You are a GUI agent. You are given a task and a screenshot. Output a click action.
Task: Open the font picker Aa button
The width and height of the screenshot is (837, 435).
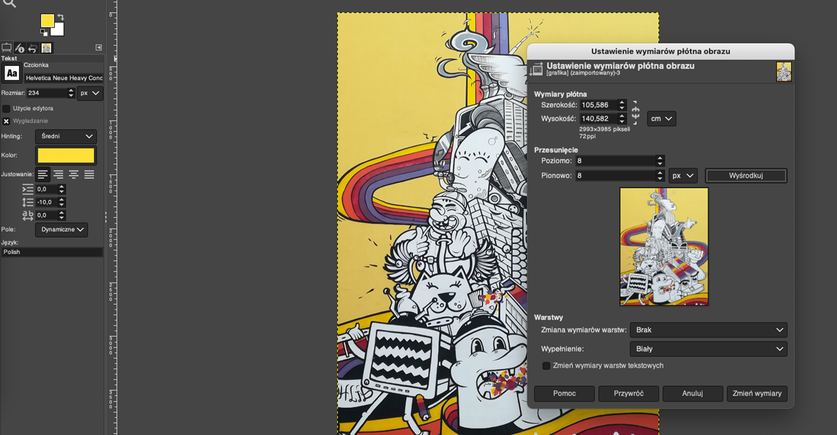[x=12, y=73]
